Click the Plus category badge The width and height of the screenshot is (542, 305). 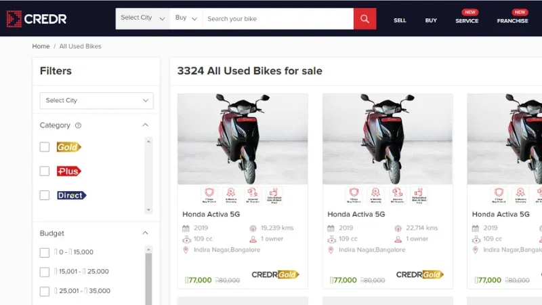(69, 171)
